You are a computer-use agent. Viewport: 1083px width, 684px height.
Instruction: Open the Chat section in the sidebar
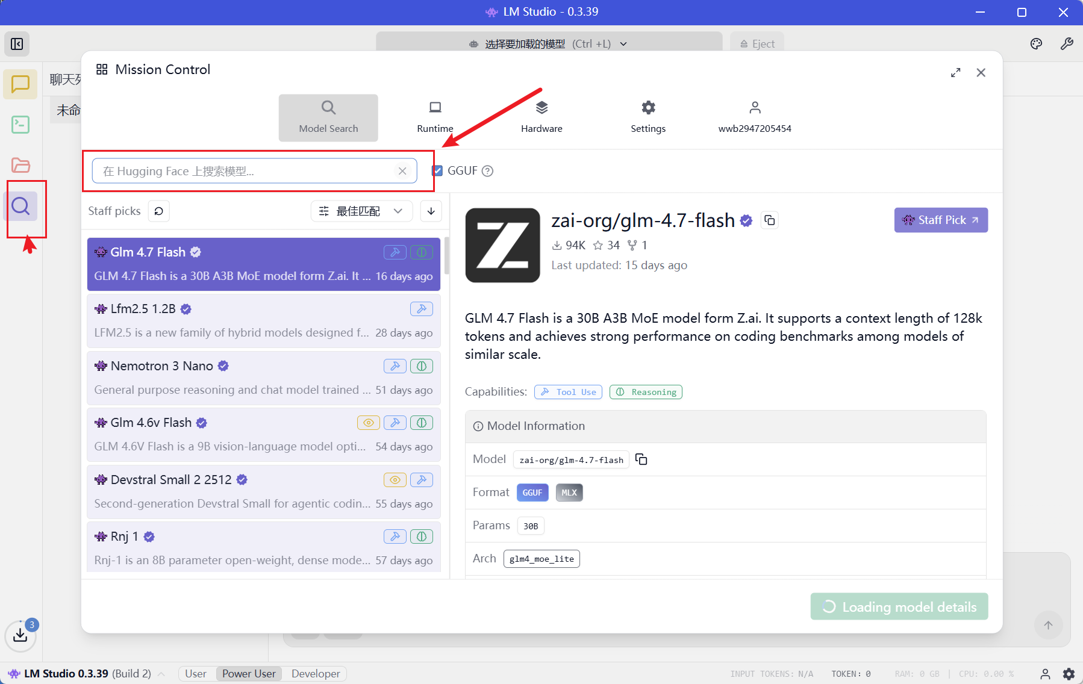(x=20, y=84)
